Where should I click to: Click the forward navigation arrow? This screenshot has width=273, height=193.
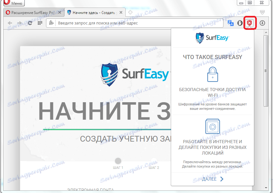coord(20,23)
